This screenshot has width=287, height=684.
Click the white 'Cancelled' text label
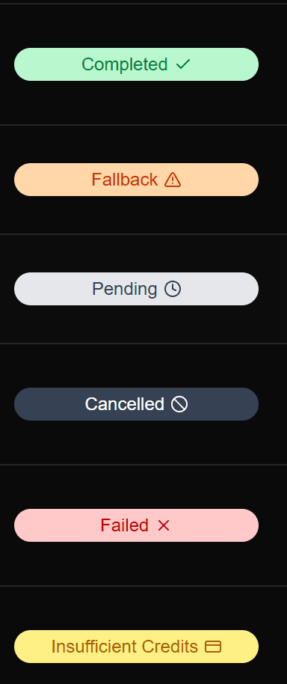(125, 404)
